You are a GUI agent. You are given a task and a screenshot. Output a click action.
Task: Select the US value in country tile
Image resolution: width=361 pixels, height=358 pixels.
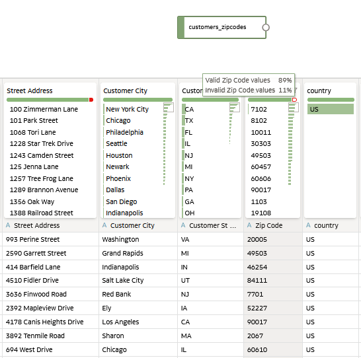point(331,109)
